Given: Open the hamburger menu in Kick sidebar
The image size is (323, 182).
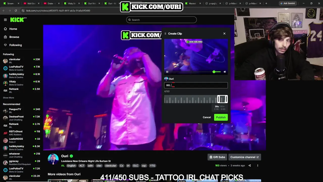Looking at the screenshot, I should (5, 20).
